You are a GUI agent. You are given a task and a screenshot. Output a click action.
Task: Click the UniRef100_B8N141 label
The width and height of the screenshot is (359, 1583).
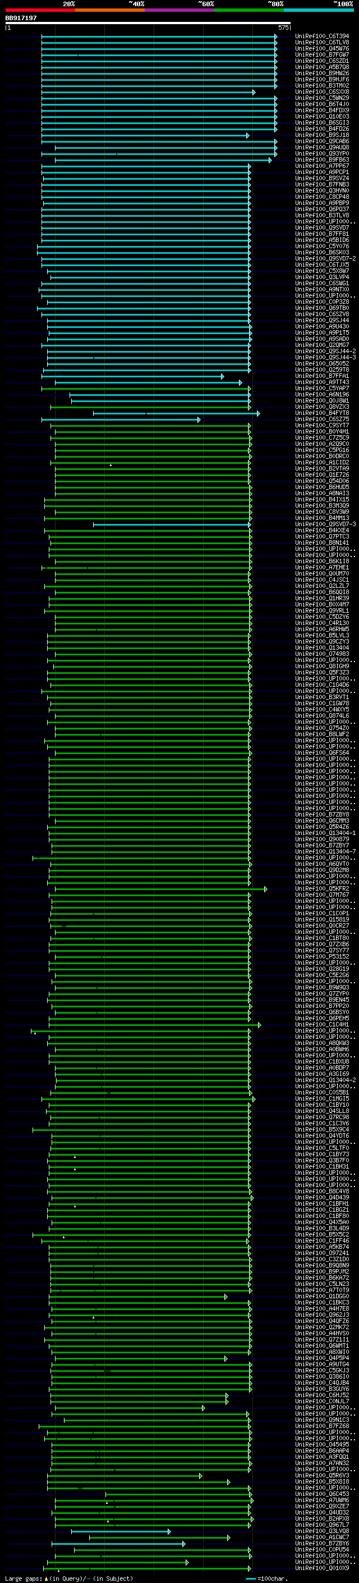pyautogui.click(x=322, y=542)
